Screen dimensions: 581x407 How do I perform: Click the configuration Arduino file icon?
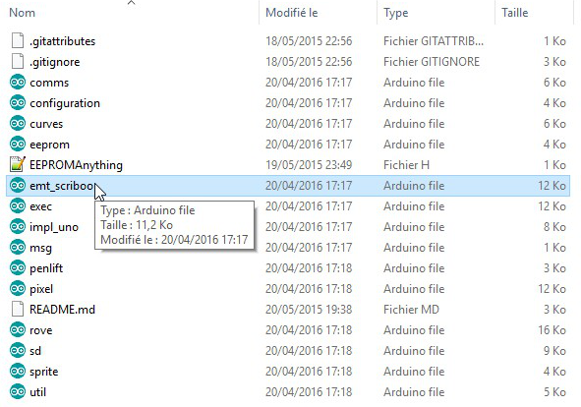pos(18,103)
